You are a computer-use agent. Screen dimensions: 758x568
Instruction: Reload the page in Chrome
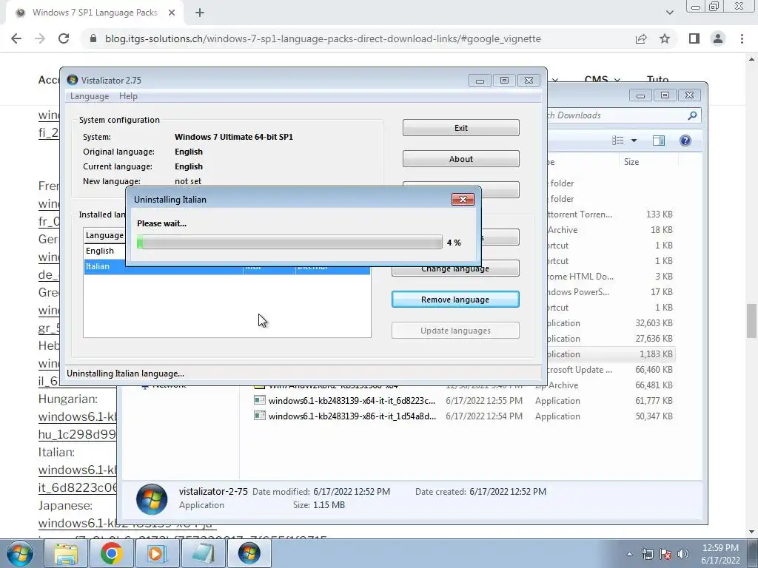click(x=64, y=38)
